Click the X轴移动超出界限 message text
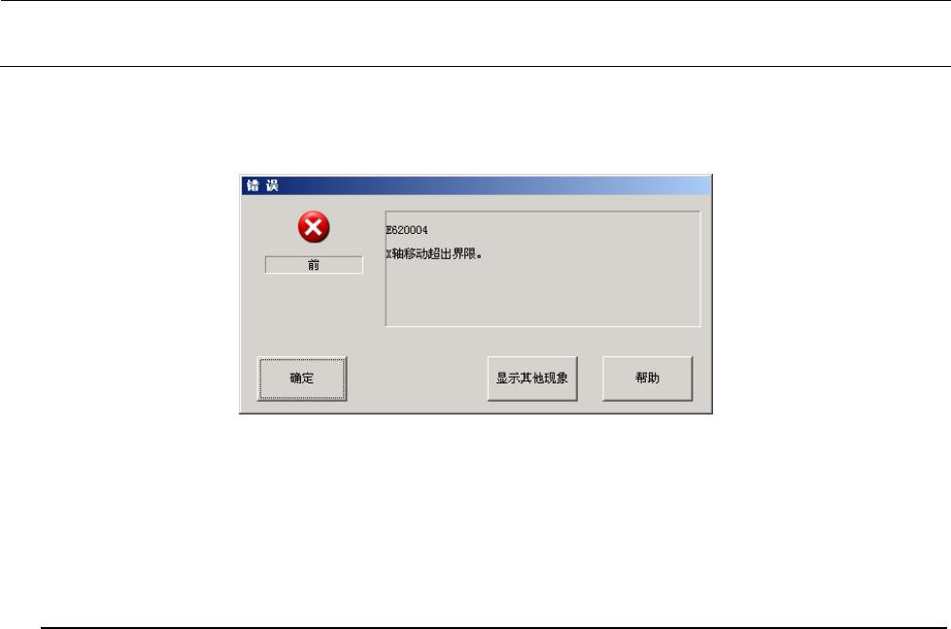 (433, 254)
